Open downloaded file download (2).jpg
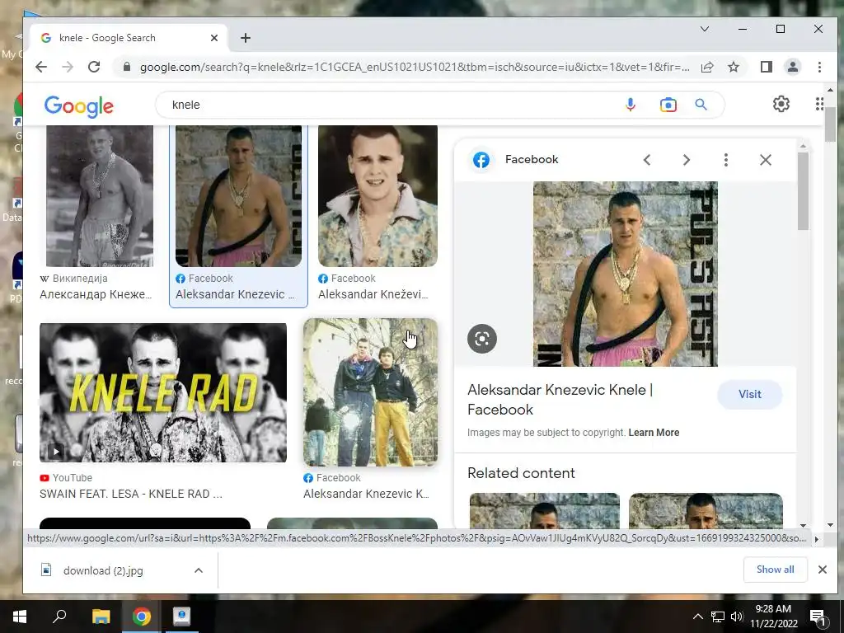Image resolution: width=844 pixels, height=633 pixels. (103, 570)
